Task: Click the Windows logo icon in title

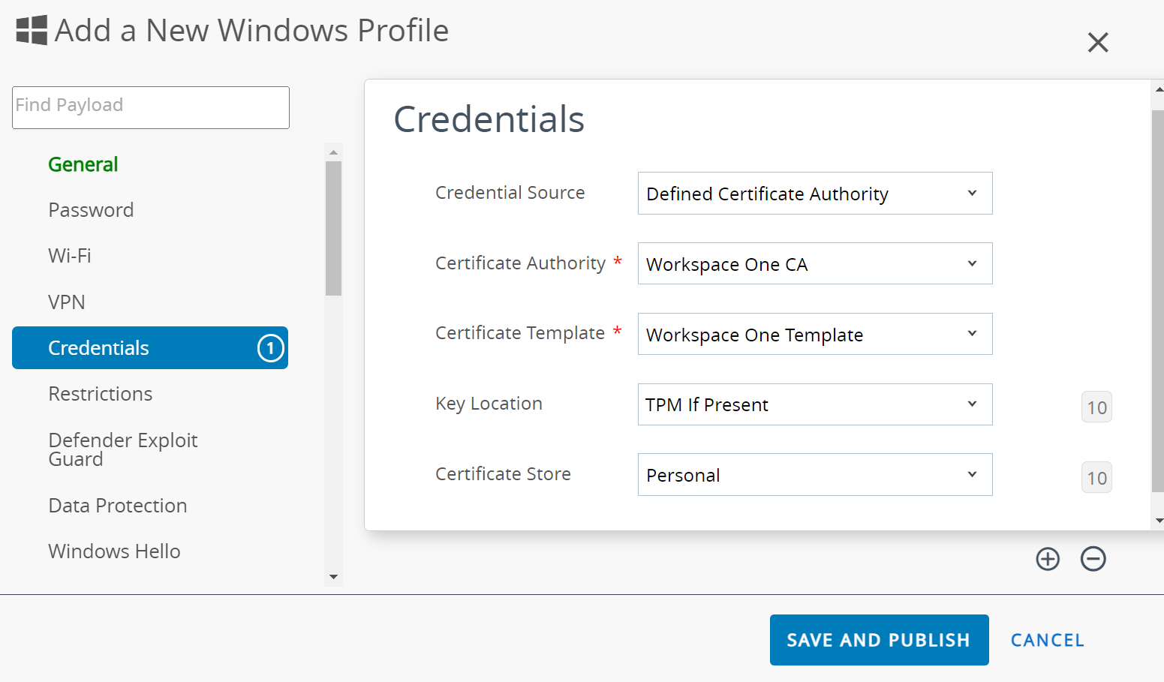Action: (32, 31)
